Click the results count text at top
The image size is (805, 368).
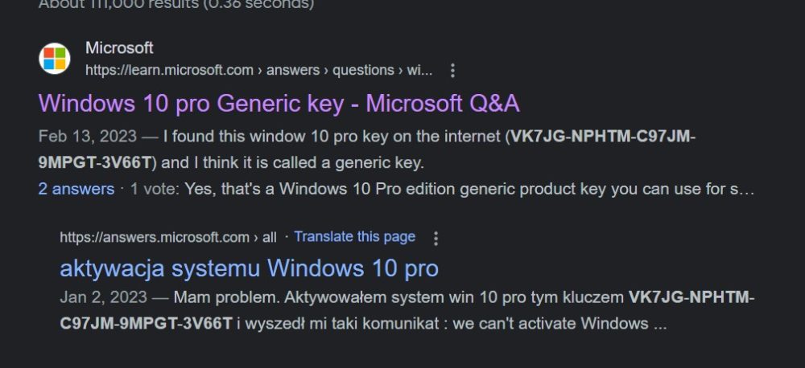pos(176,5)
